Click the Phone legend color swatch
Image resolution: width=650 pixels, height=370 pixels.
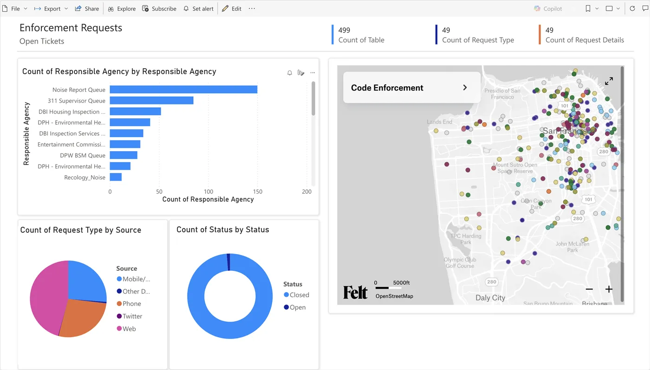119,304
